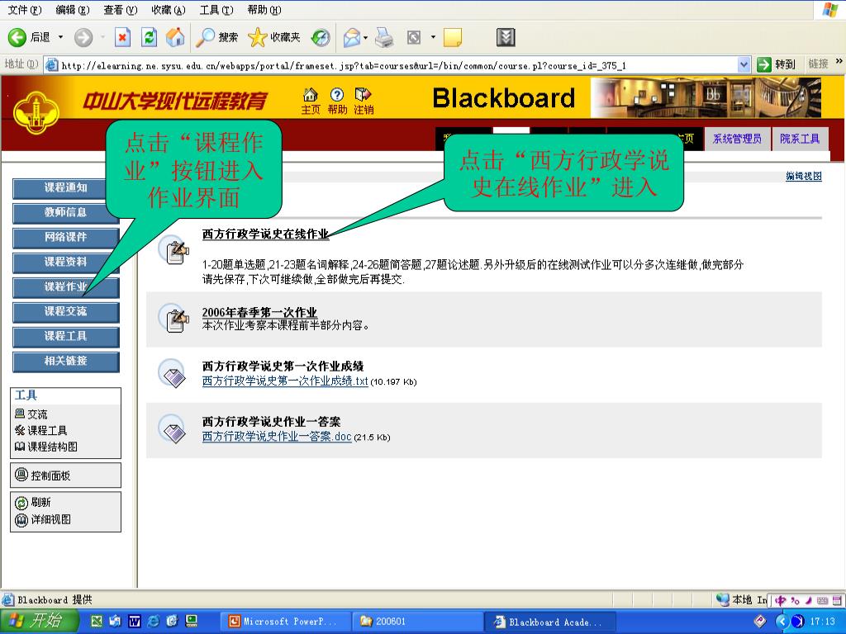Switch to the 系统管理员 tab
Viewport: 846px width, 634px height.
click(737, 139)
